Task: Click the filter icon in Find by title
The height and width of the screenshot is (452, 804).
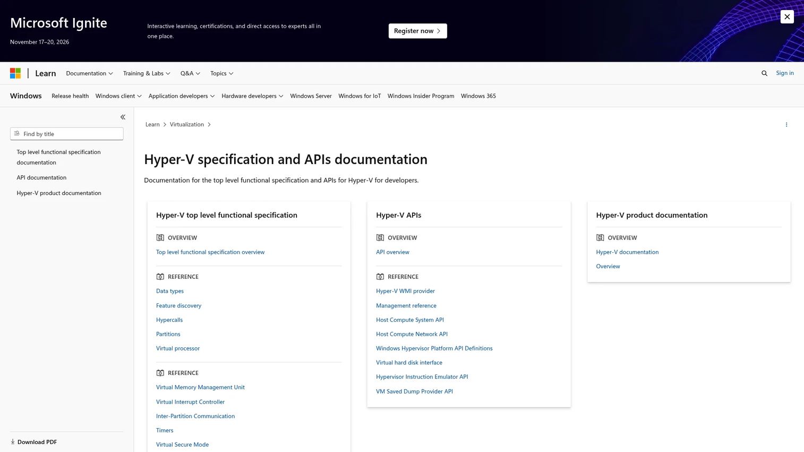Action: (x=17, y=134)
